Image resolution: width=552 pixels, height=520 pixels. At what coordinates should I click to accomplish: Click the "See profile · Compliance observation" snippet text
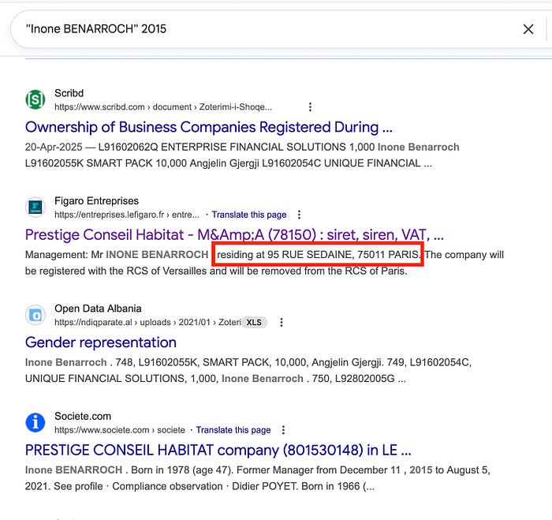(x=138, y=486)
